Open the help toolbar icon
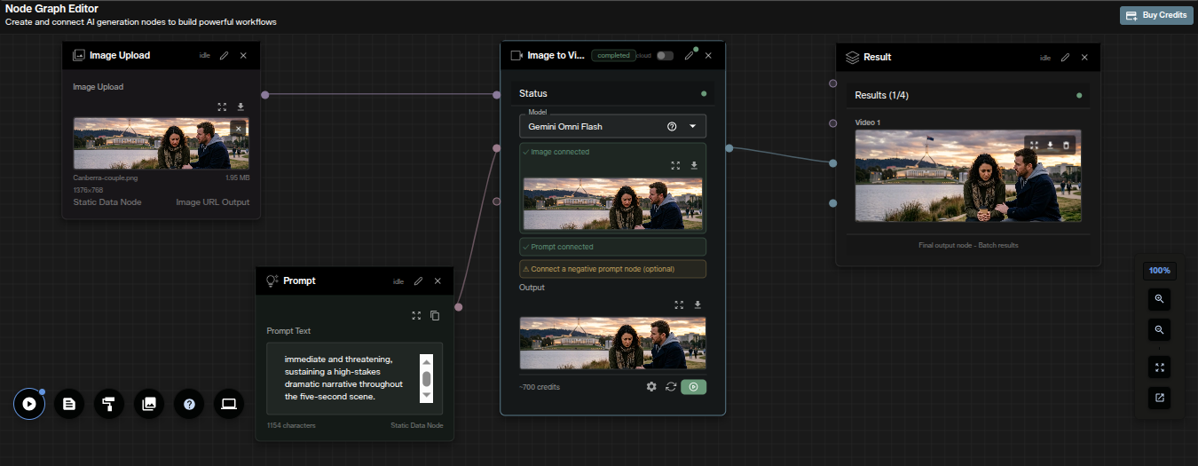 [x=189, y=404]
